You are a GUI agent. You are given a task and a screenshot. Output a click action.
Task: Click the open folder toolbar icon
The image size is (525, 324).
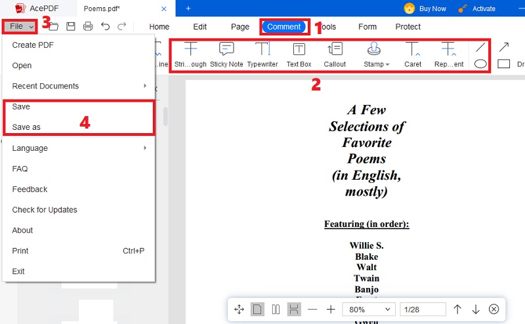pyautogui.click(x=54, y=26)
